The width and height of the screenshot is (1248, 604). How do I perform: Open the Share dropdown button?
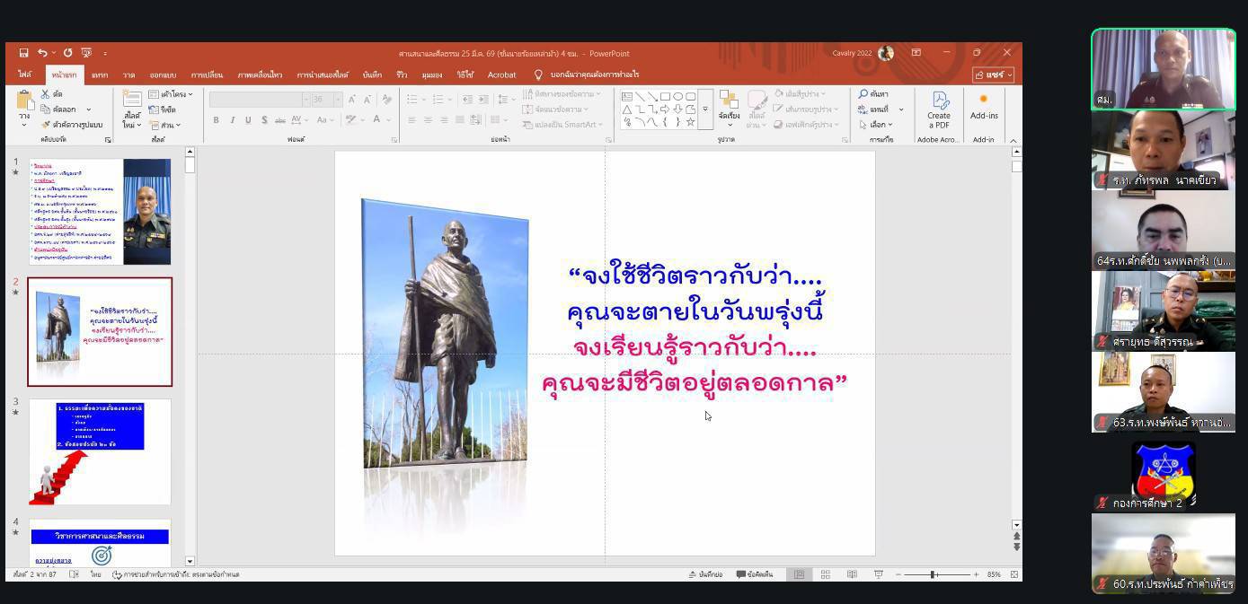tap(993, 74)
